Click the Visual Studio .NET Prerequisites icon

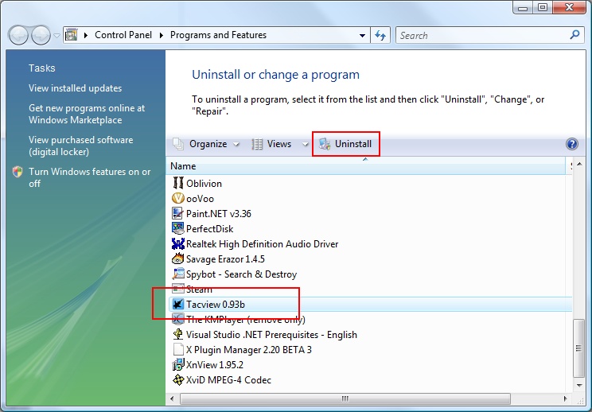177,334
